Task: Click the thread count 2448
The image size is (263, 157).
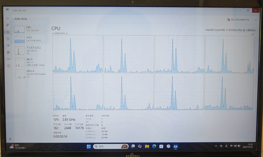Action: 68,128
